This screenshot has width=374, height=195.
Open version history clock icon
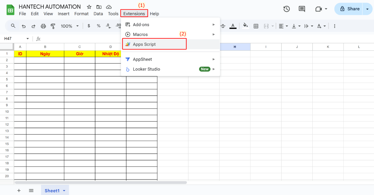[x=286, y=9]
